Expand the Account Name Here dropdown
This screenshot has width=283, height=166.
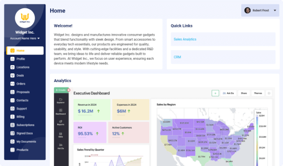[25, 38]
